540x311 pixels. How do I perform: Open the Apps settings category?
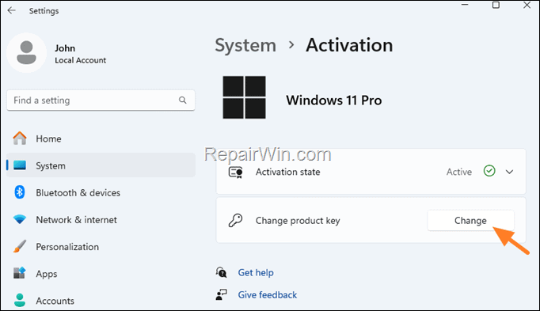pyautogui.click(x=101, y=274)
